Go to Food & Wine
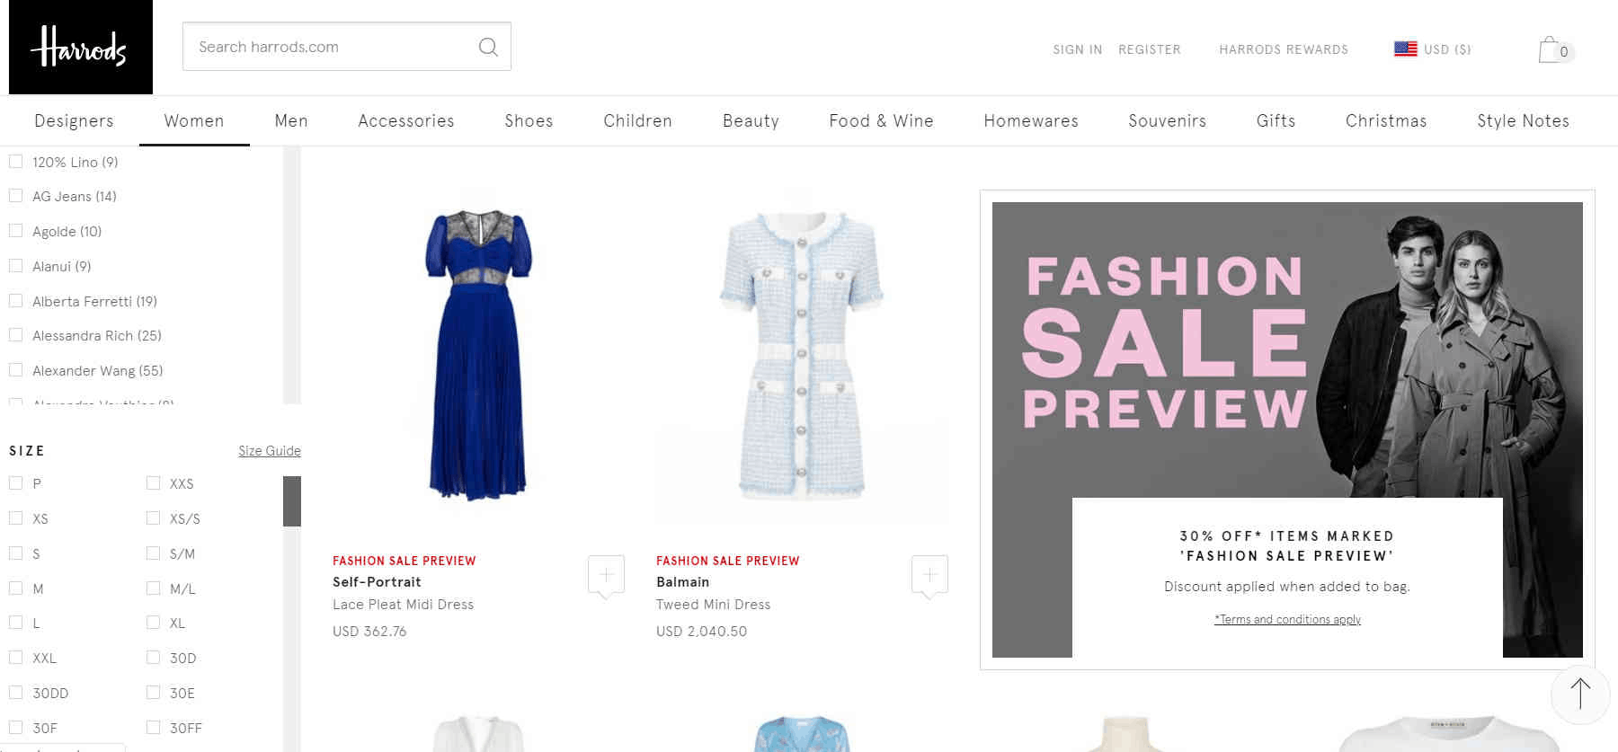 tap(881, 120)
